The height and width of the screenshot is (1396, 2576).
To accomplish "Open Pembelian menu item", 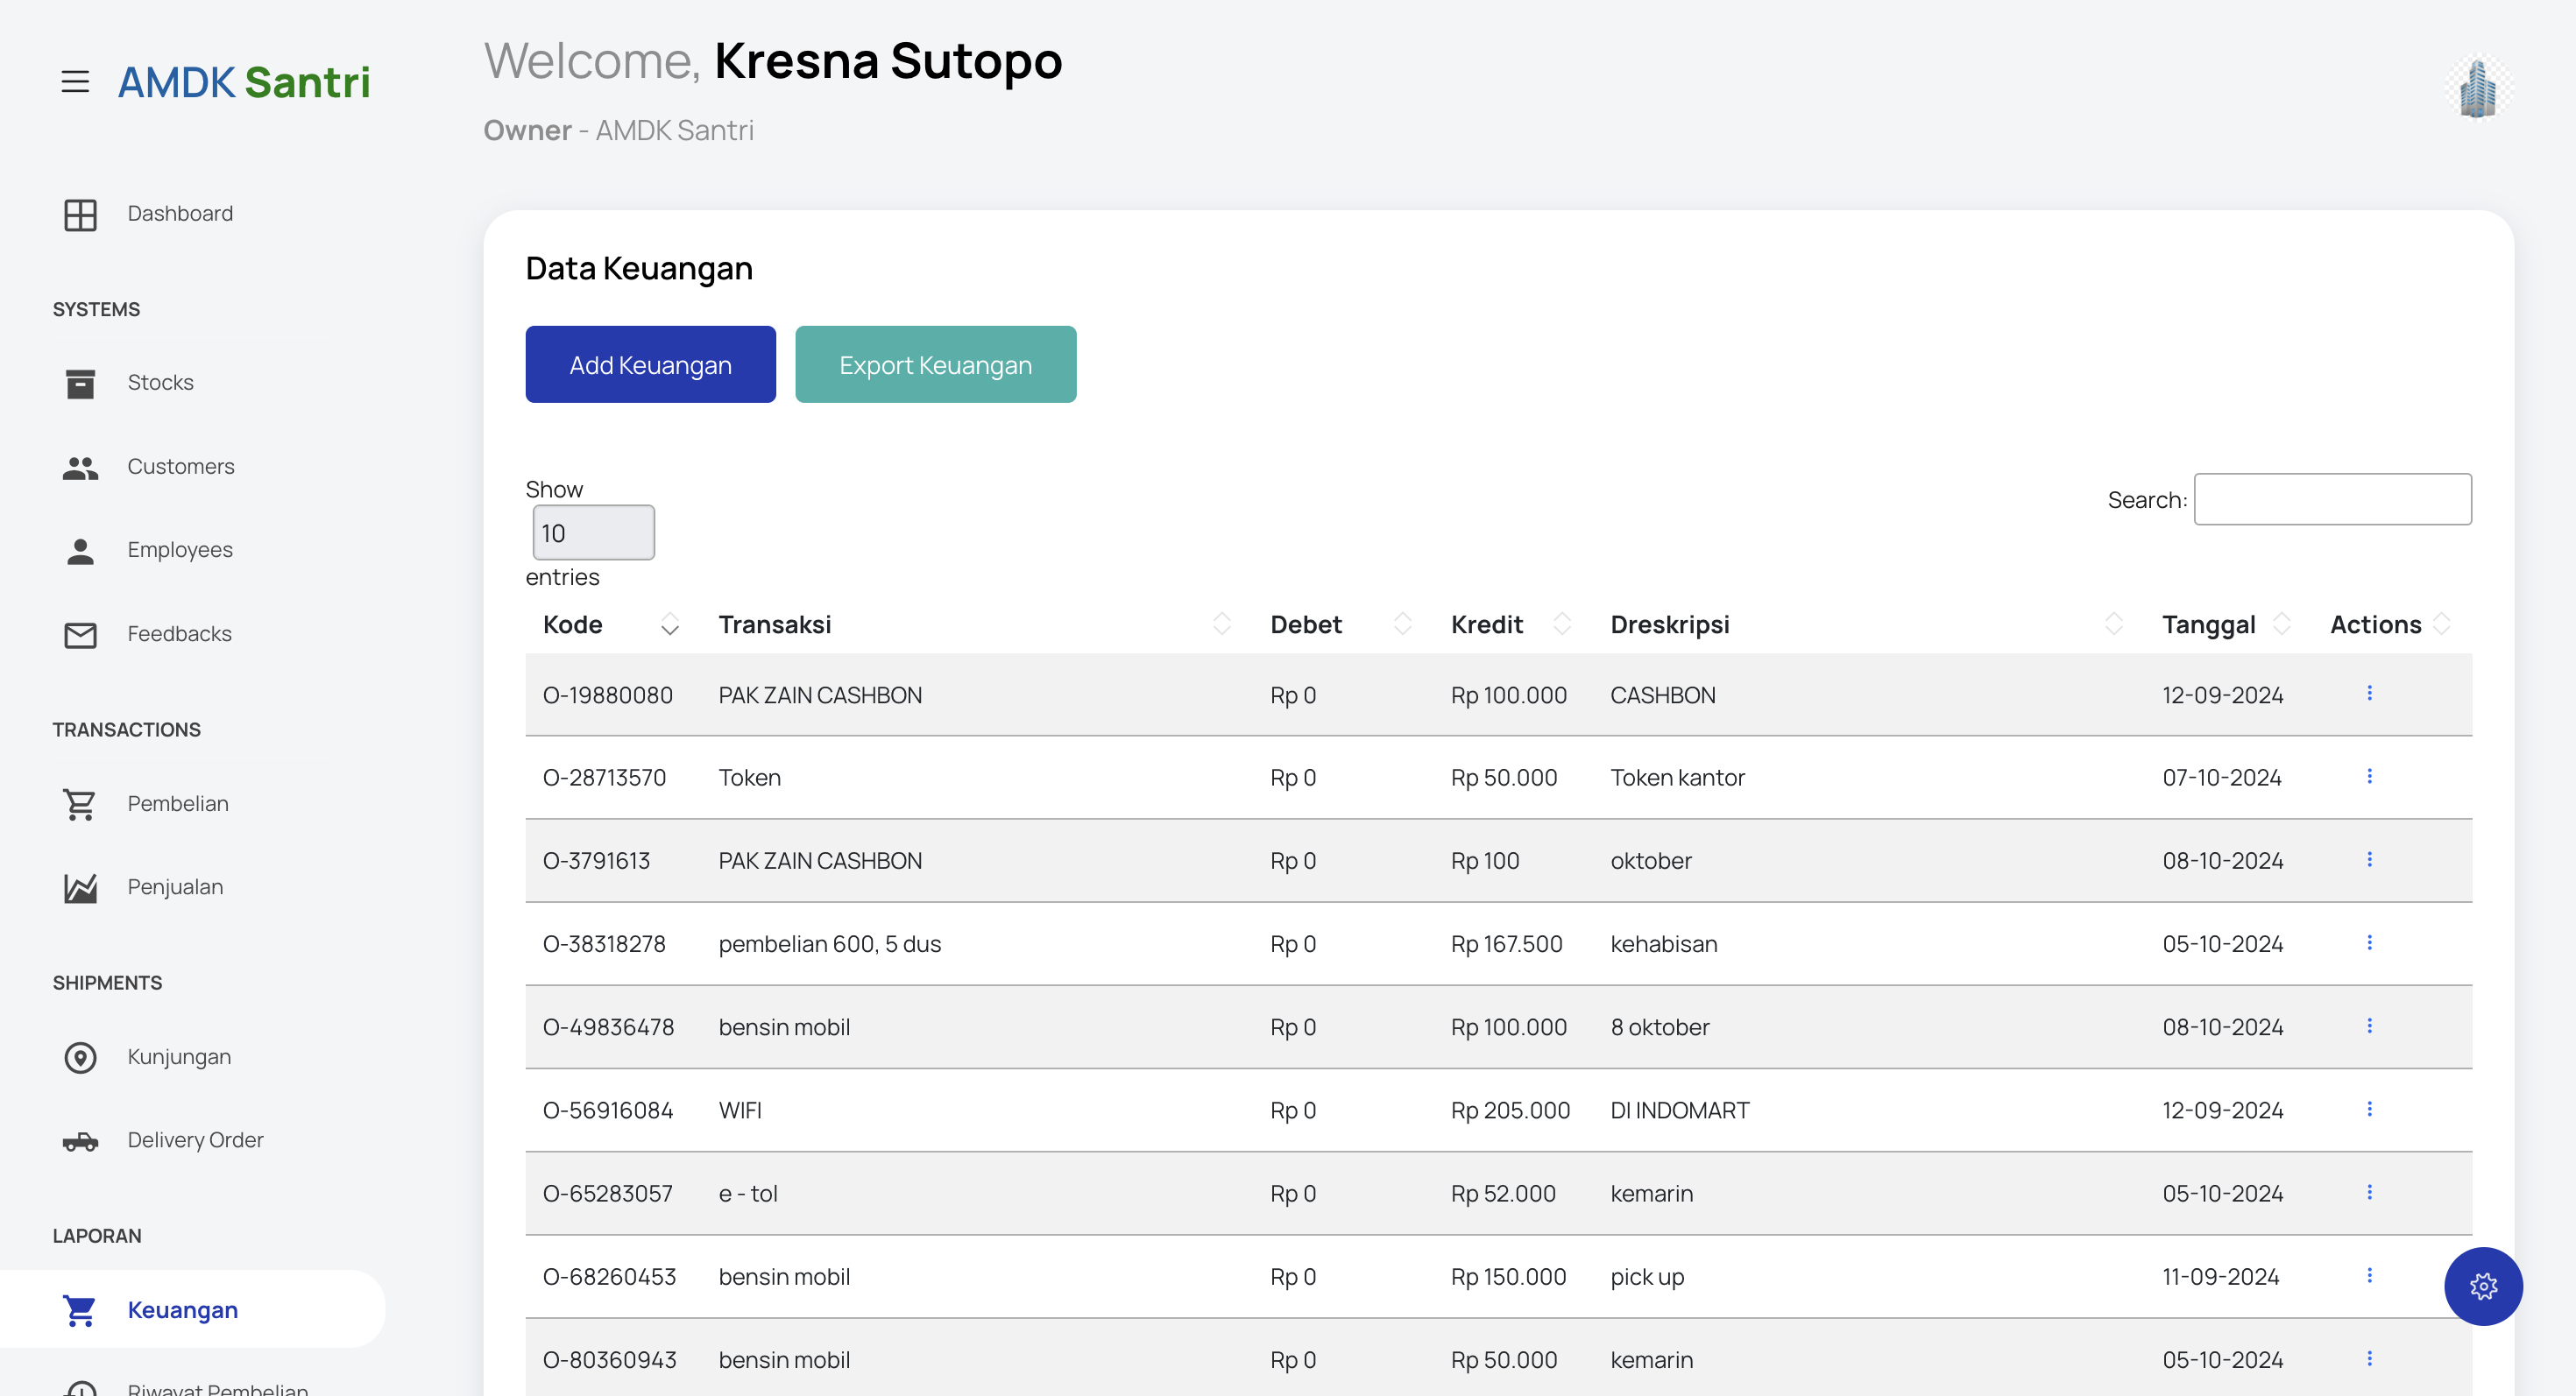I will tap(178, 803).
